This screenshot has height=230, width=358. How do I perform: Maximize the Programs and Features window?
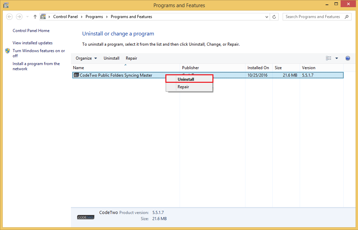tap(336, 4)
